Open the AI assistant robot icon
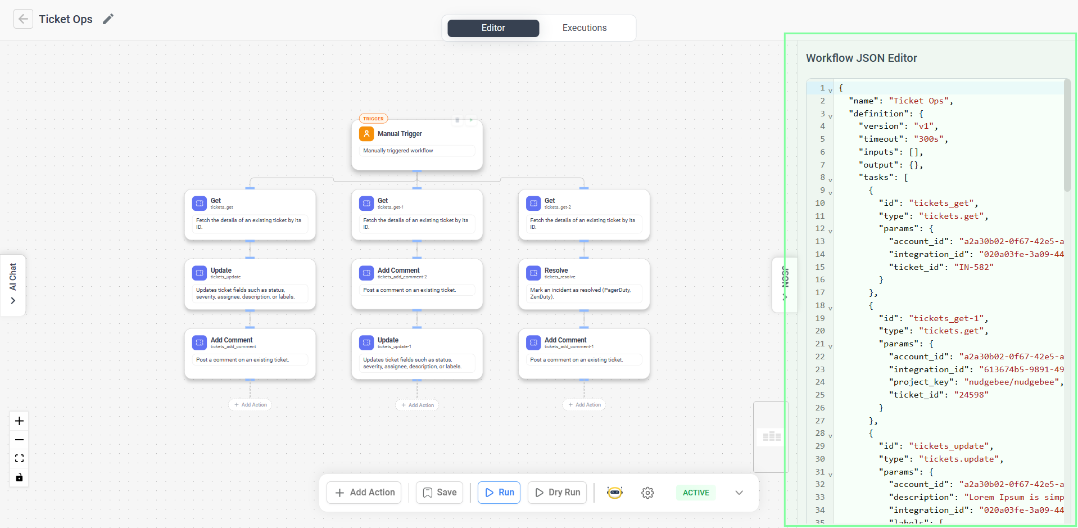The width and height of the screenshot is (1078, 528). 614,493
